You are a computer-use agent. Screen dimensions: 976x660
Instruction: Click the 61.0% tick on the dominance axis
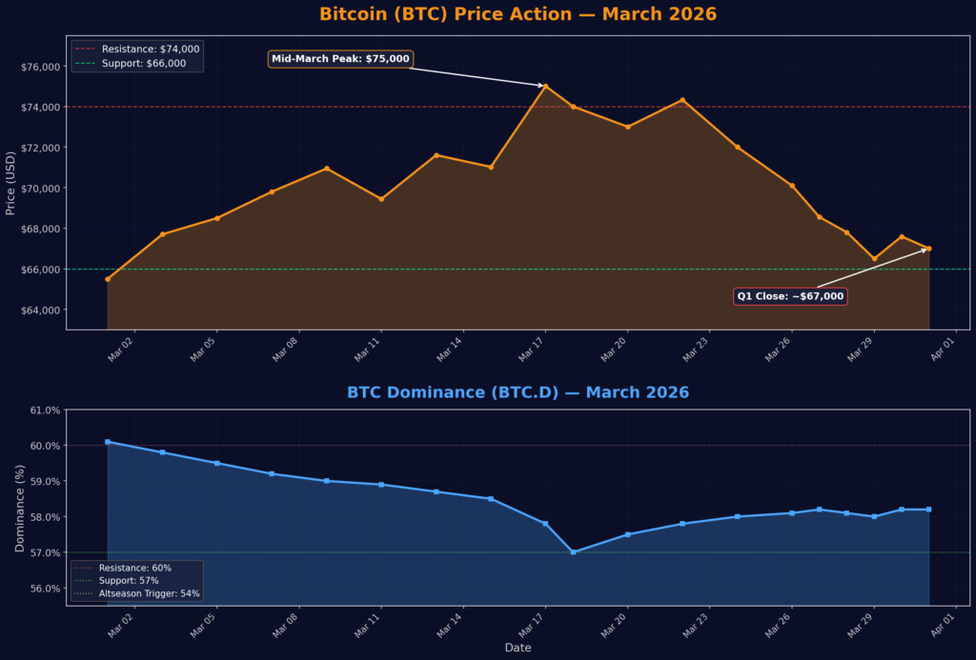tap(45, 410)
